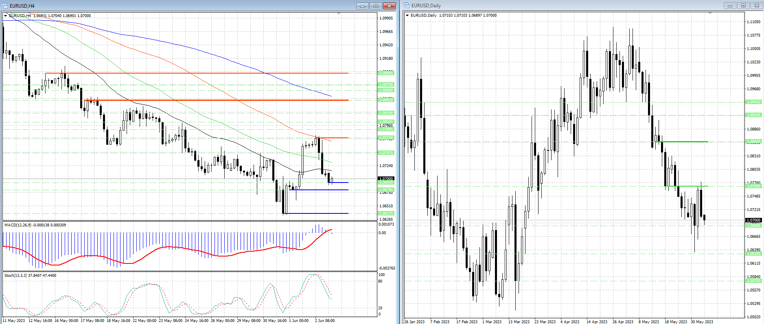
Task: Click the 1.08420 green price label
Action: pos(386,100)
